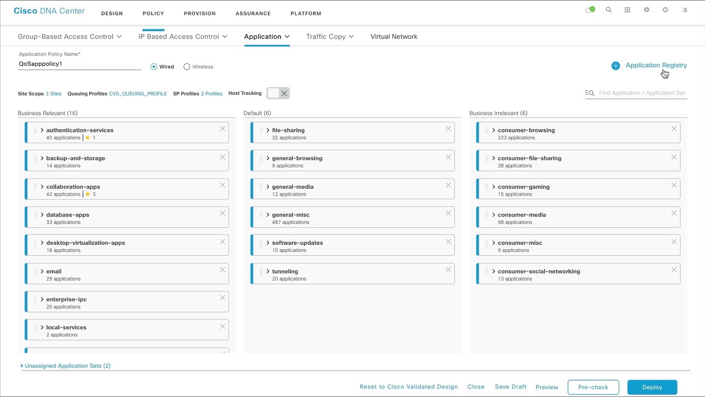Go to the POLICY menu
This screenshot has width=705, height=397.
[x=153, y=13]
